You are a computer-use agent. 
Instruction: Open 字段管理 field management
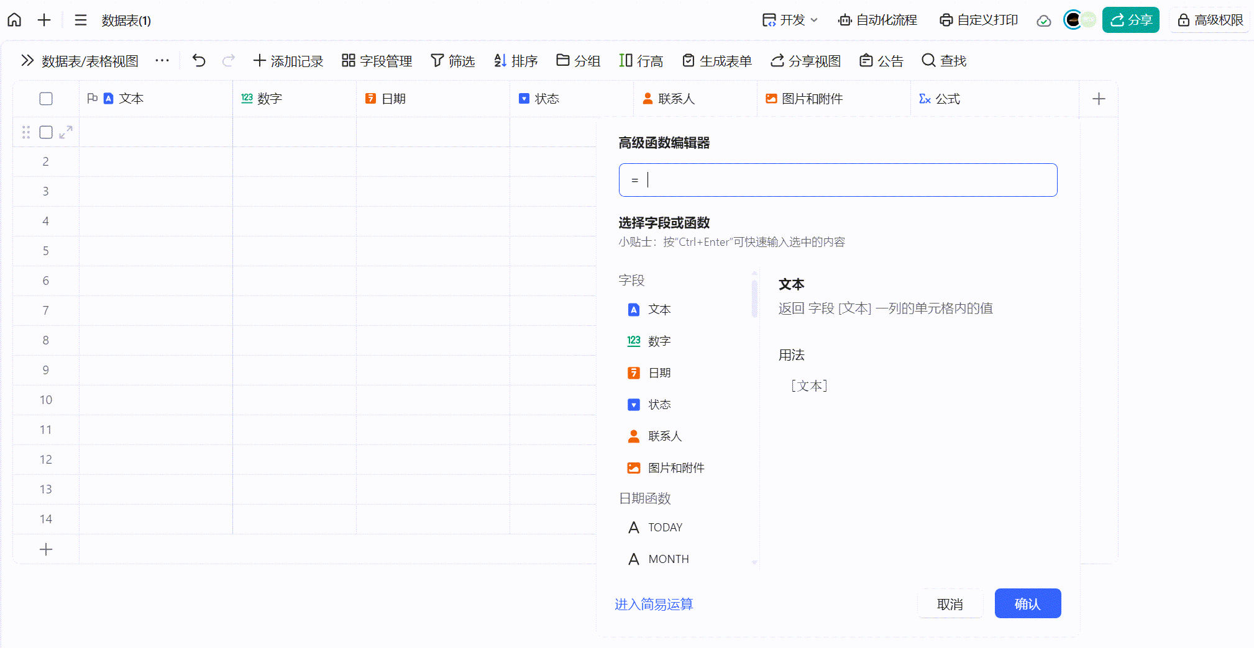(x=377, y=60)
